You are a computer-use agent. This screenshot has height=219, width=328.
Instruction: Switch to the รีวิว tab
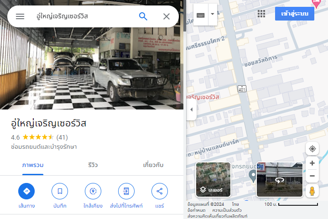click(93, 165)
